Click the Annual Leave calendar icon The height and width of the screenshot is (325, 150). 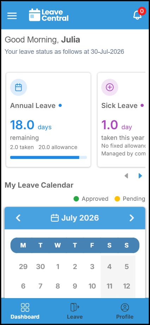tap(19, 87)
